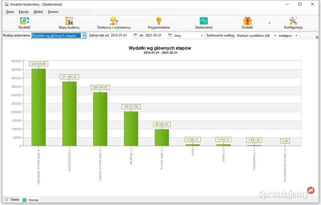Open the Wartość wydatków sorting dropdown
The image size is (321, 205).
(276, 35)
